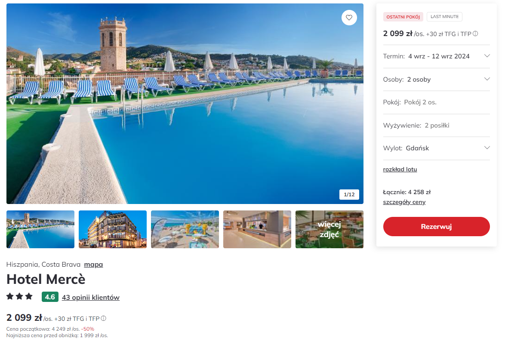Open info icon beside price under hotel name
Viewport: 505px width, 341px height.
pos(103,319)
